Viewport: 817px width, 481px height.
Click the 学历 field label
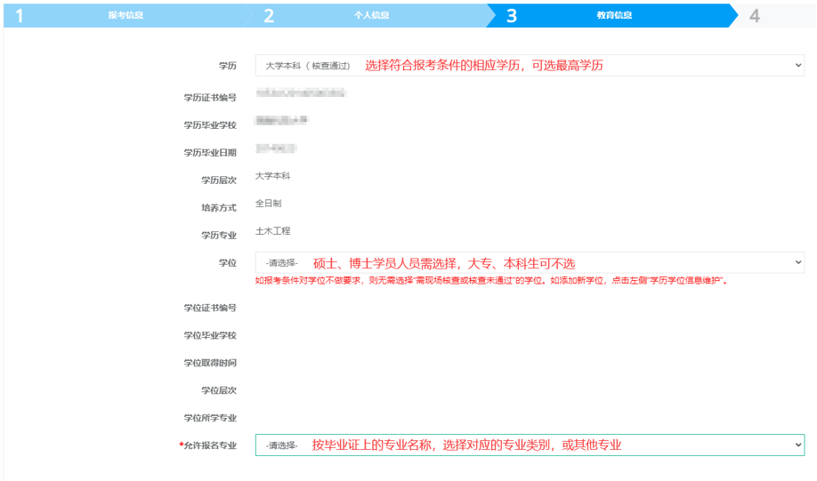228,66
